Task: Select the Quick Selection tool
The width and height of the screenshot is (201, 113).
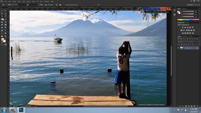Action: tap(5, 13)
